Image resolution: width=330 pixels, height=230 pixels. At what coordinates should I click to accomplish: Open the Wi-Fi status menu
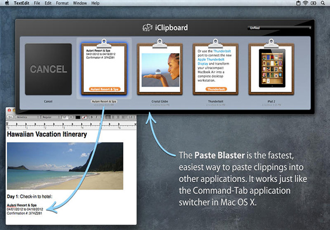[x=305, y=3]
